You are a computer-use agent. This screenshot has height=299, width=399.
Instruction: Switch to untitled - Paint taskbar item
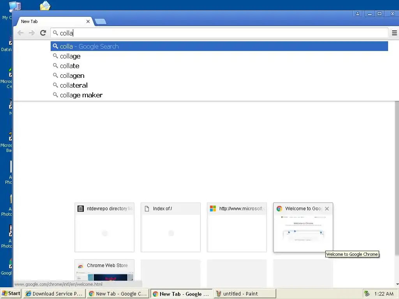pyautogui.click(x=245, y=294)
